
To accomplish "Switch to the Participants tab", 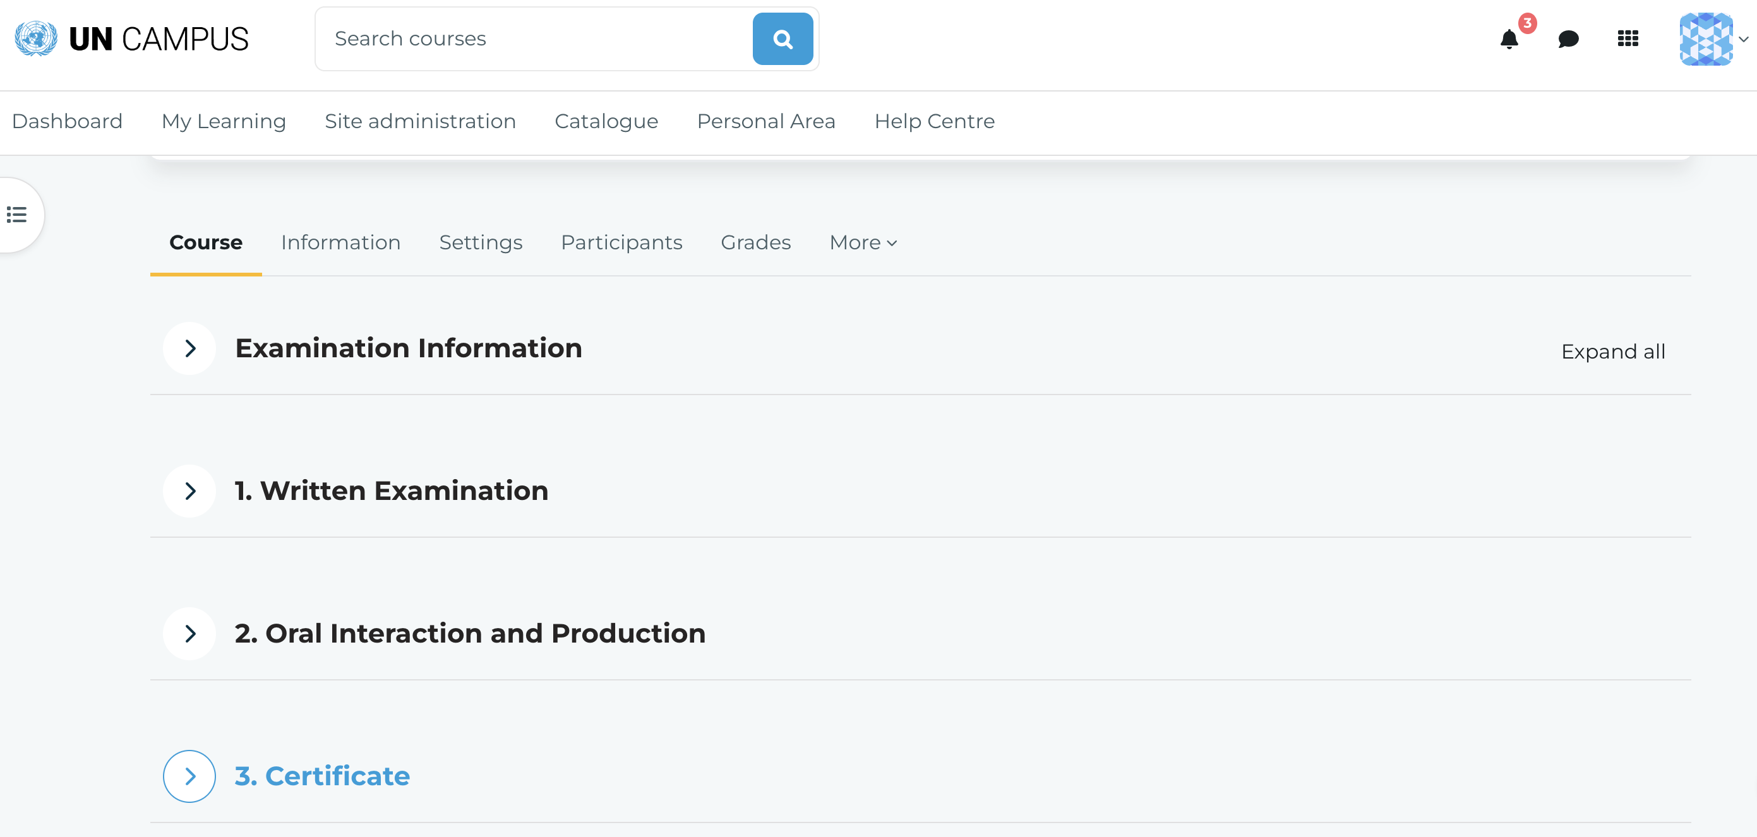I will click(621, 242).
